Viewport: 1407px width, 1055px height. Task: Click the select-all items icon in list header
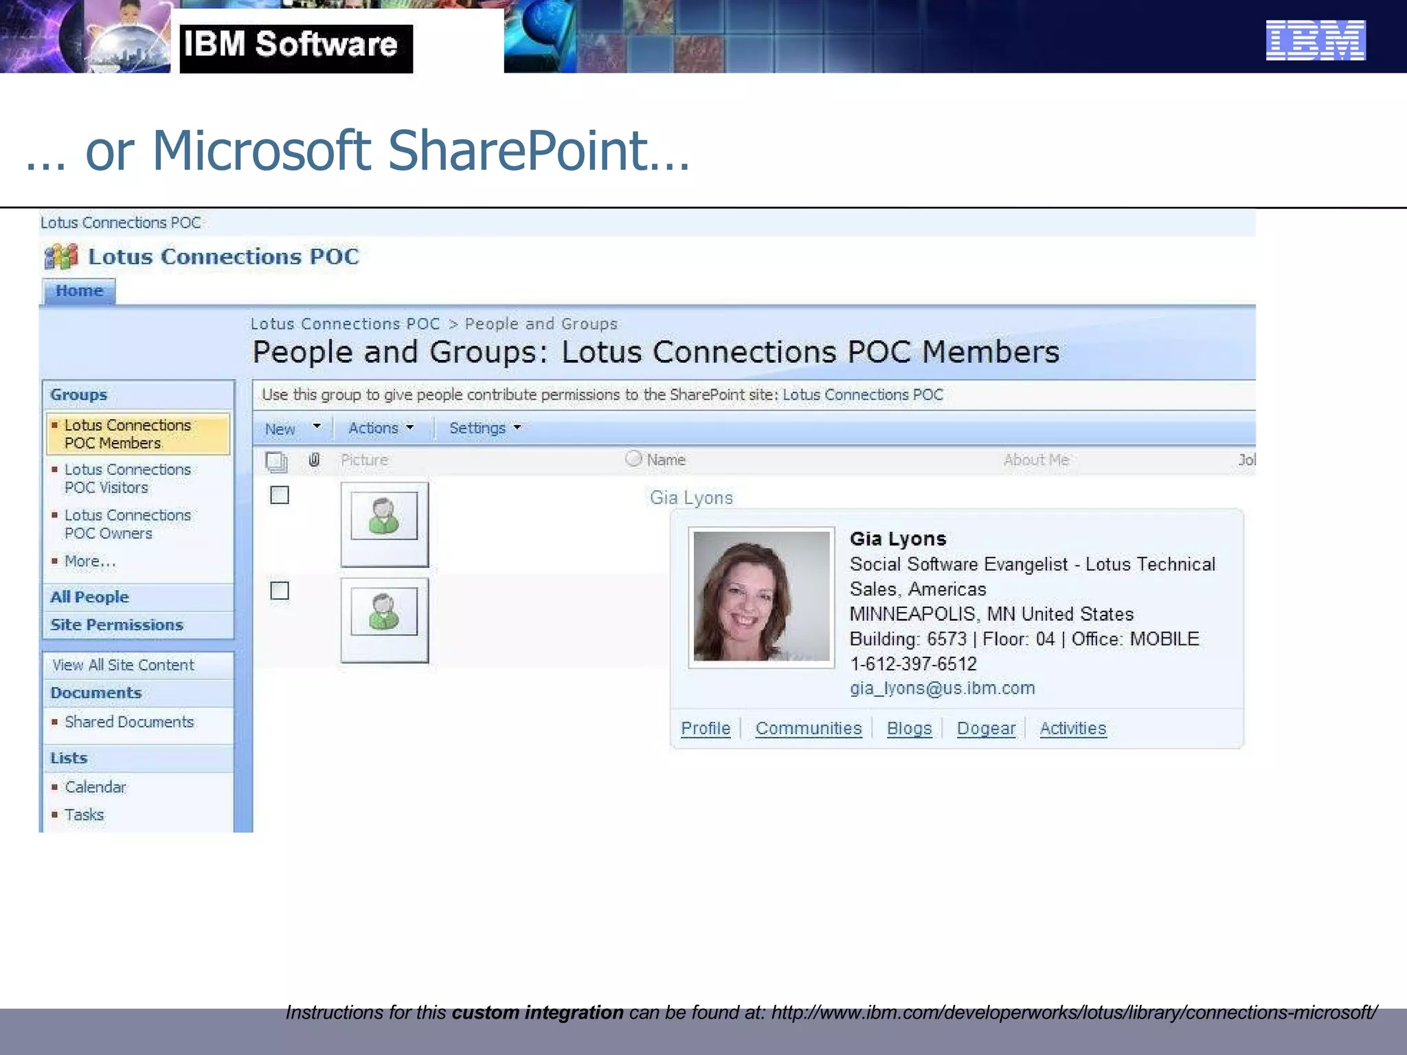tap(276, 461)
